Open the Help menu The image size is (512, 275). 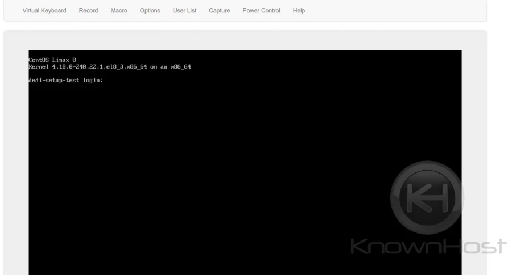(299, 11)
